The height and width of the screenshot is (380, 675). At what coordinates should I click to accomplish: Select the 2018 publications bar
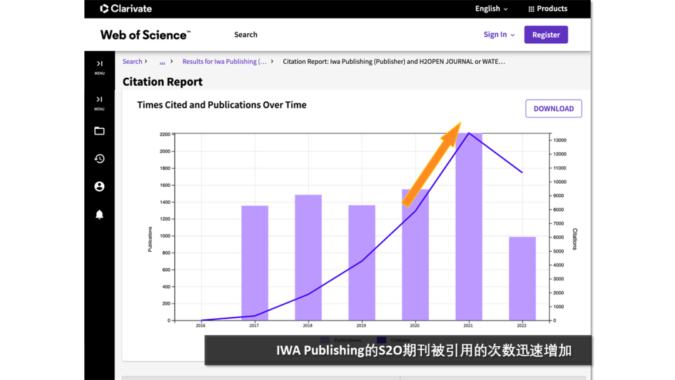(x=308, y=257)
